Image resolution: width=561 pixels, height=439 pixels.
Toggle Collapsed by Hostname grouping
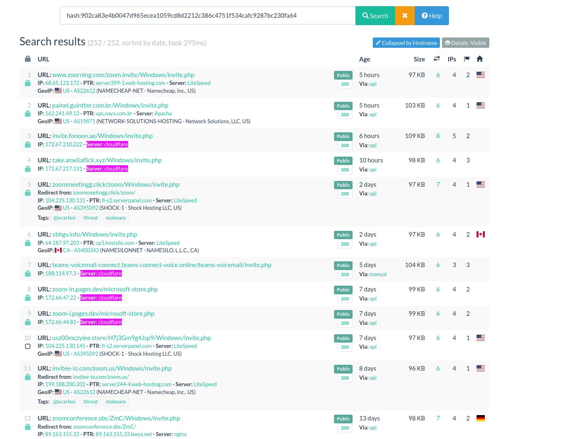point(406,43)
